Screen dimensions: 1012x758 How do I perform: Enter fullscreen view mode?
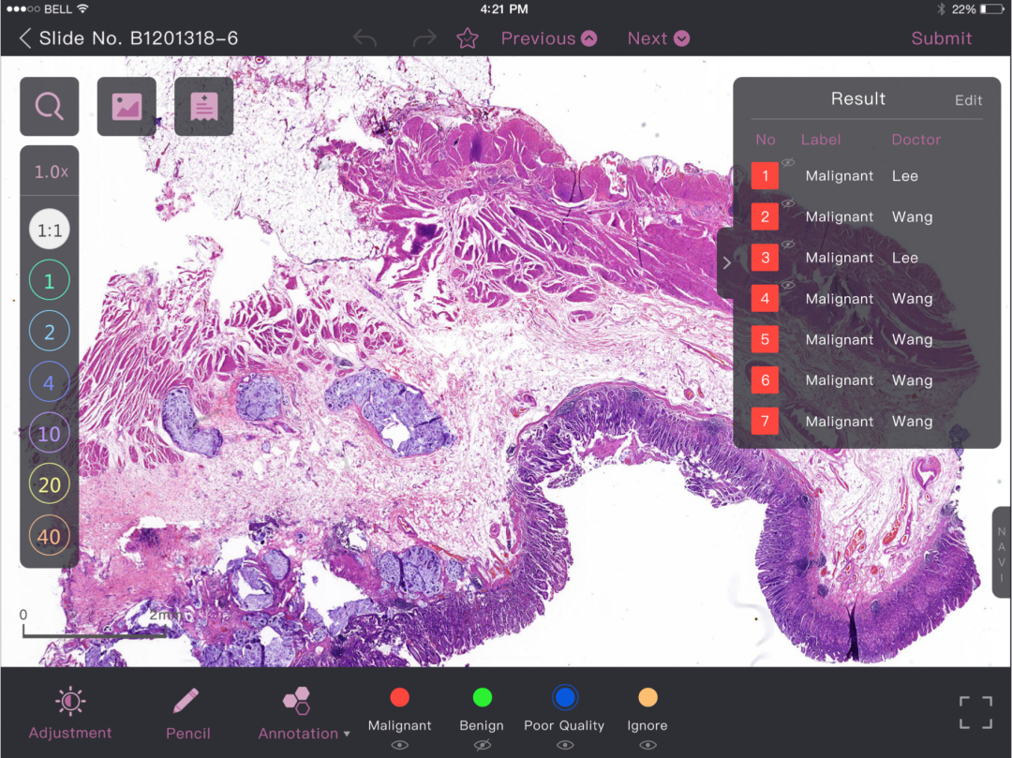tap(975, 712)
